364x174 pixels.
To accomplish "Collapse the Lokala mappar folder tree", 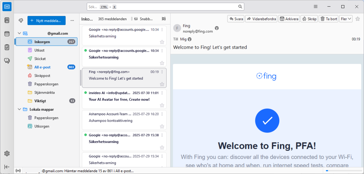I will tap(19, 110).
